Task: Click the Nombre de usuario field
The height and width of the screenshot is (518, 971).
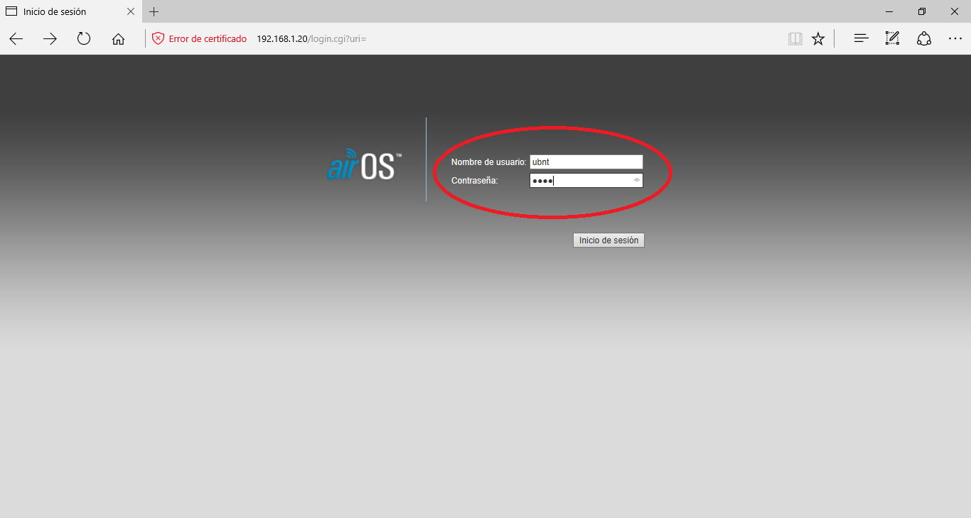Action: [x=586, y=162]
